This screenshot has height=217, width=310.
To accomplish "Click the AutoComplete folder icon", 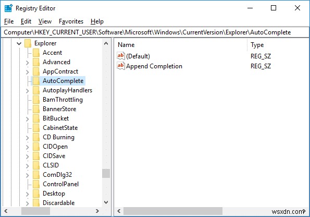I will tap(36, 81).
